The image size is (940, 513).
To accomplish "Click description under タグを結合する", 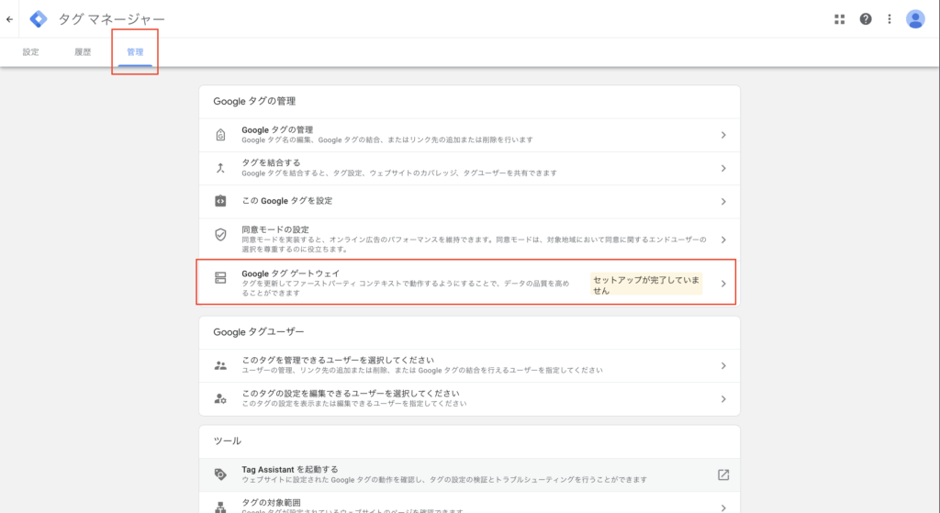I will (x=399, y=173).
